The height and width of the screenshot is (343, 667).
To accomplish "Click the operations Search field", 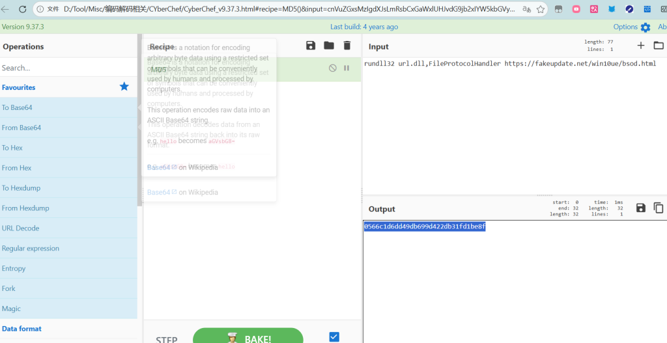I will point(65,68).
